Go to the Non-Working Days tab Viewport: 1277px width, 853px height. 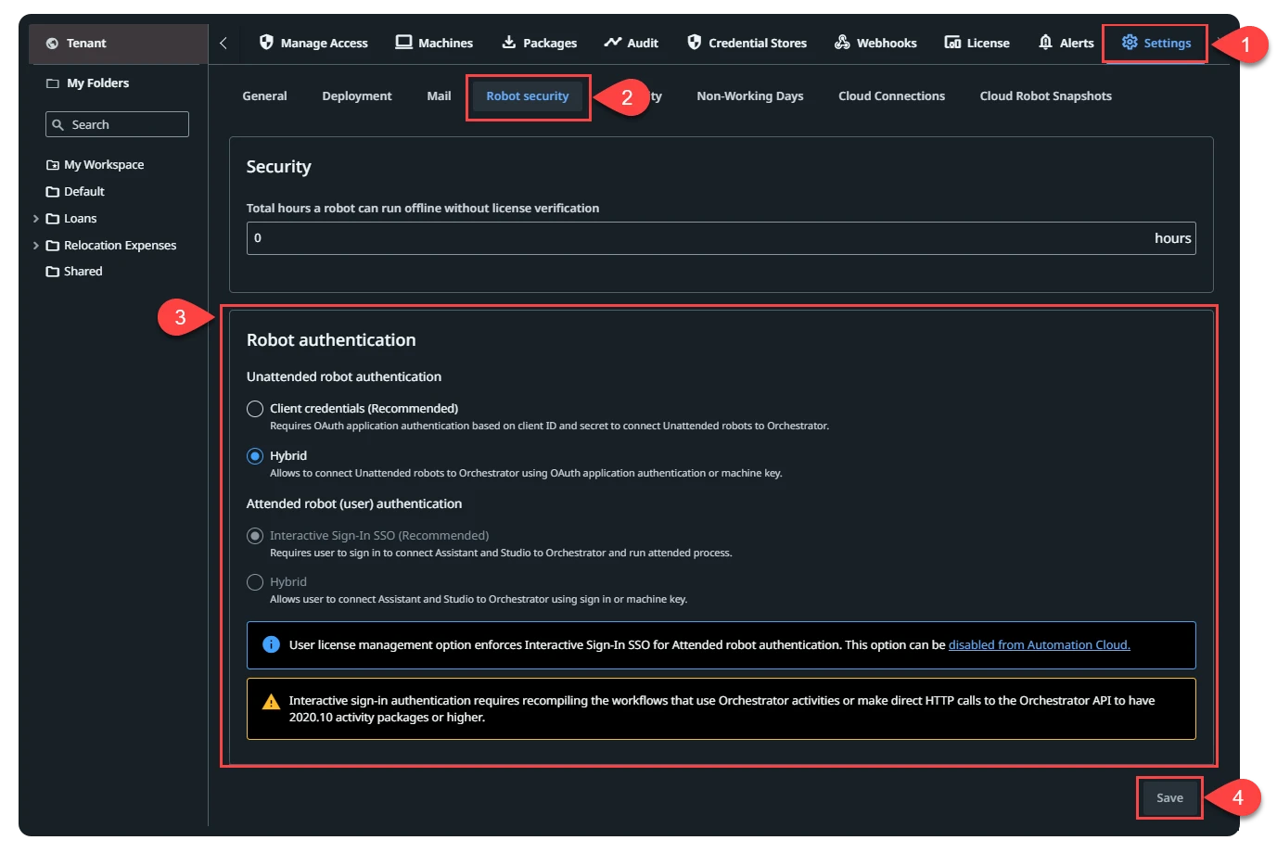pyautogui.click(x=750, y=96)
